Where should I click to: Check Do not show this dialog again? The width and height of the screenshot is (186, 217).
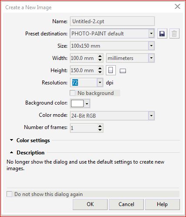tap(9, 194)
